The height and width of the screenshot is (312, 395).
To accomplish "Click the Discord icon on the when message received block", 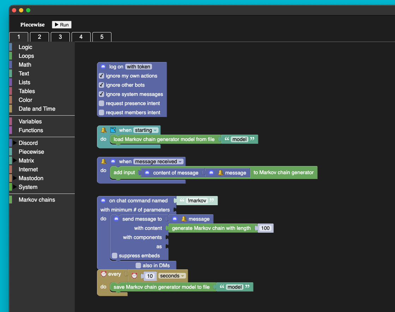I will [x=113, y=161].
